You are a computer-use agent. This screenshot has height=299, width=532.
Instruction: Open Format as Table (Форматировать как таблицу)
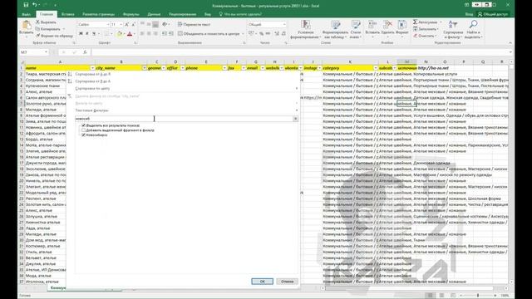pos(335,29)
